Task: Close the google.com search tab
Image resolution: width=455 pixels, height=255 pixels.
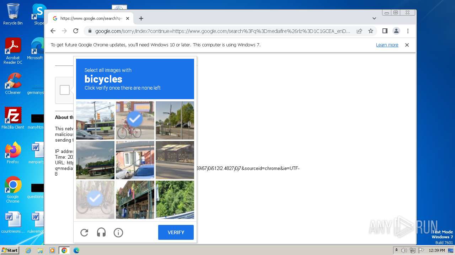Action: tap(128, 18)
